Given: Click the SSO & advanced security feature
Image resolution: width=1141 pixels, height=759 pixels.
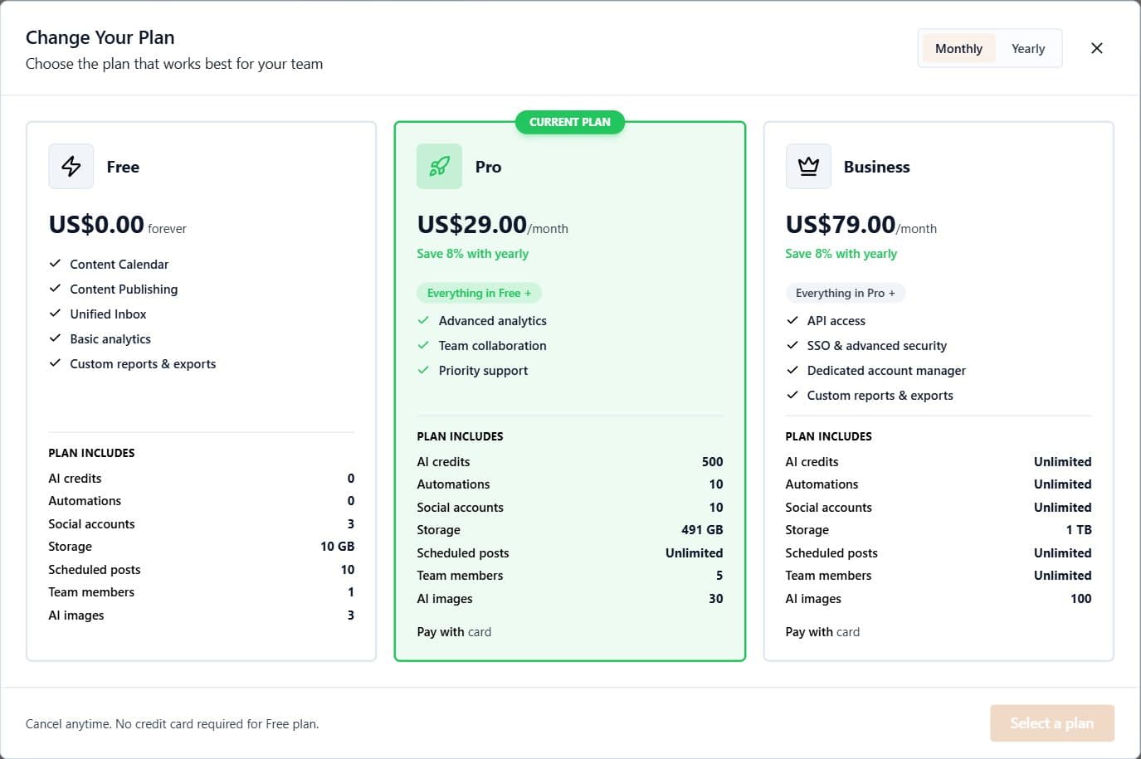Looking at the screenshot, I should (877, 346).
